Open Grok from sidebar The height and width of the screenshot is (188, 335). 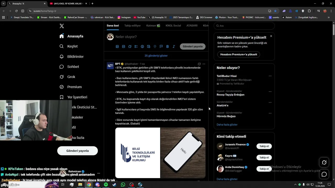pos(67,77)
